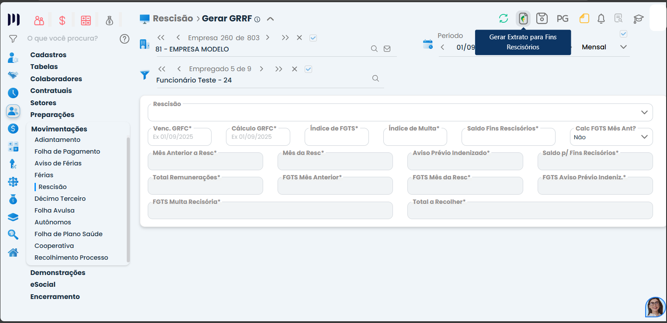Clear the Empresa selection with its X
Viewport: 667px width, 323px height.
coord(299,38)
